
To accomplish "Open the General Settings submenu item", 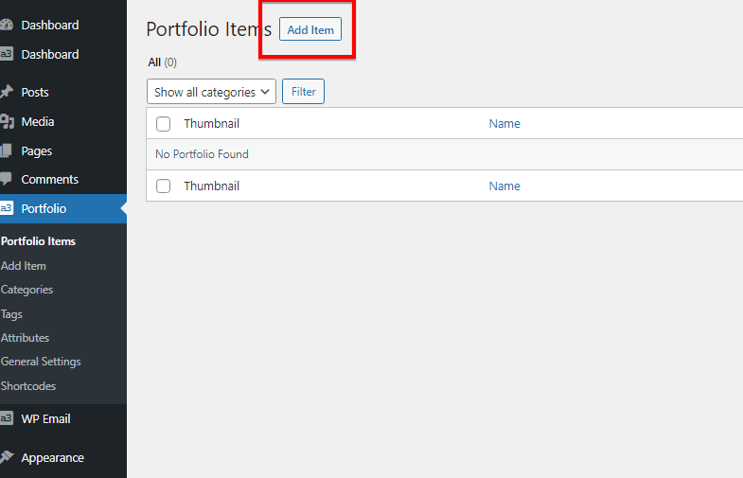I will click(x=41, y=362).
